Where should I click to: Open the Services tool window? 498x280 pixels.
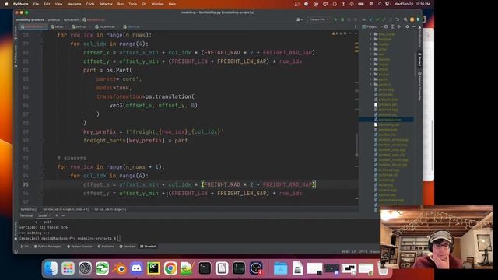127,247
